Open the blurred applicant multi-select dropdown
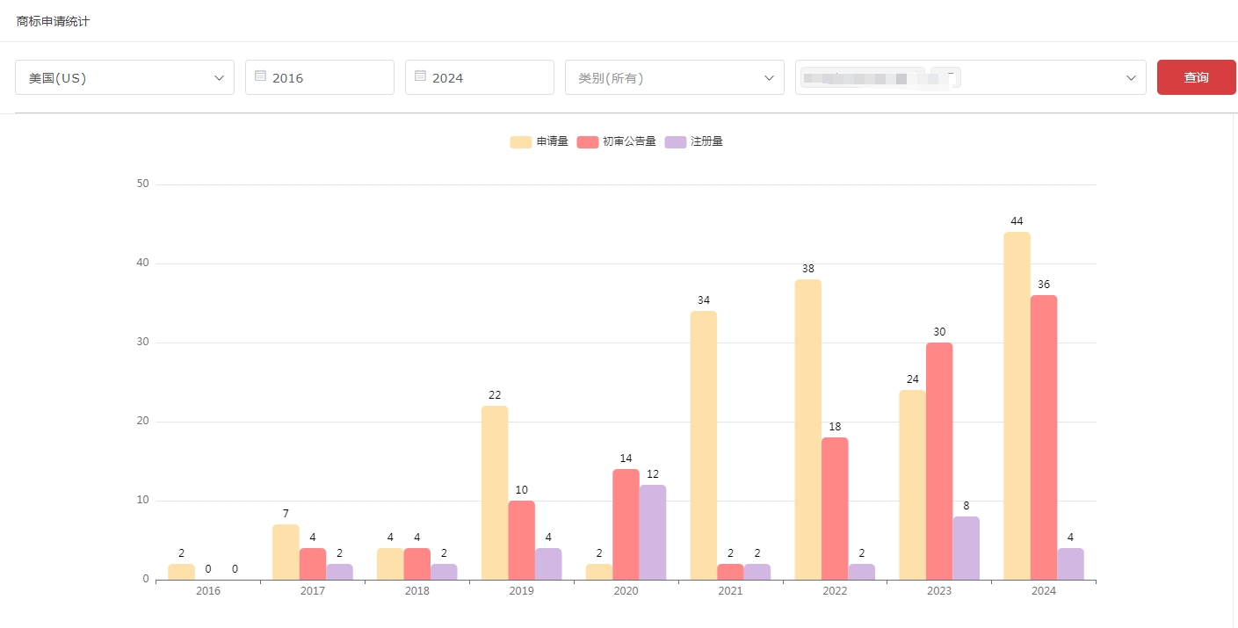The height and width of the screenshot is (628, 1238). 1037,78
